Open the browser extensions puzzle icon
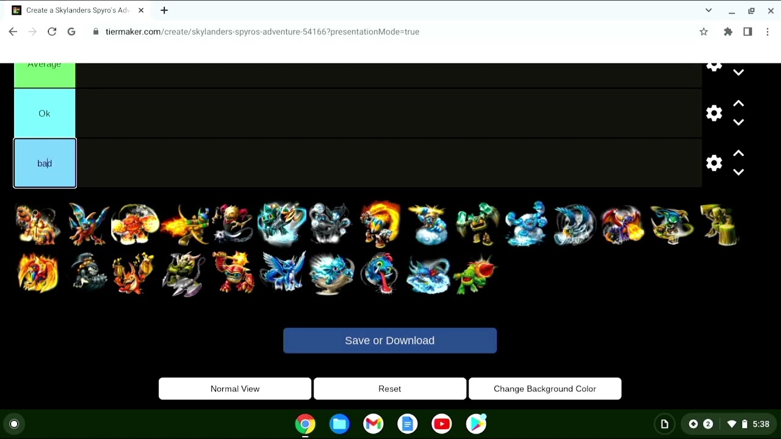Image resolution: width=781 pixels, height=439 pixels. click(728, 32)
